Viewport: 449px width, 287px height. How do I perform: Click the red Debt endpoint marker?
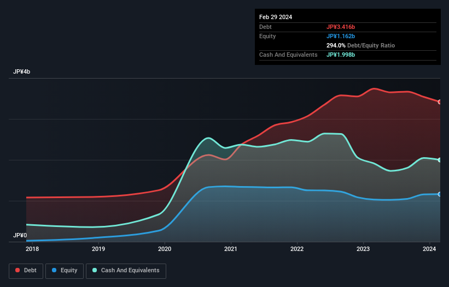pyautogui.click(x=440, y=102)
